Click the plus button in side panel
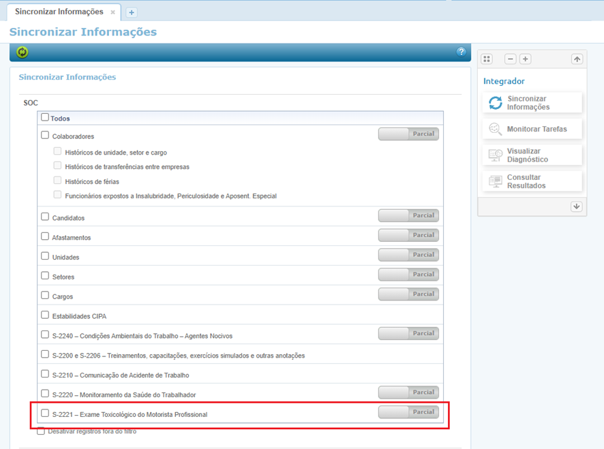The height and width of the screenshot is (449, 604). point(525,59)
